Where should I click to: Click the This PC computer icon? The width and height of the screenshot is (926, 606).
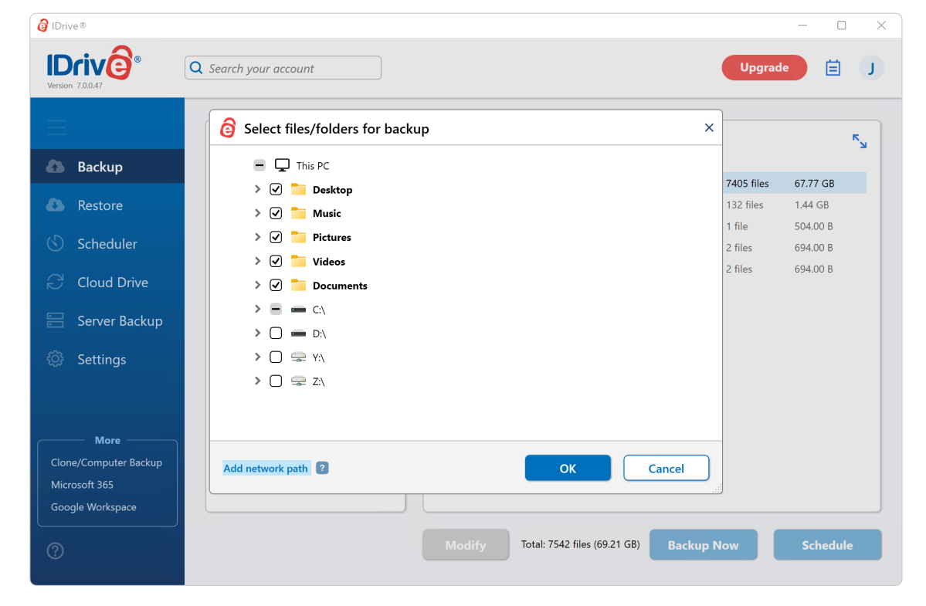tap(283, 165)
